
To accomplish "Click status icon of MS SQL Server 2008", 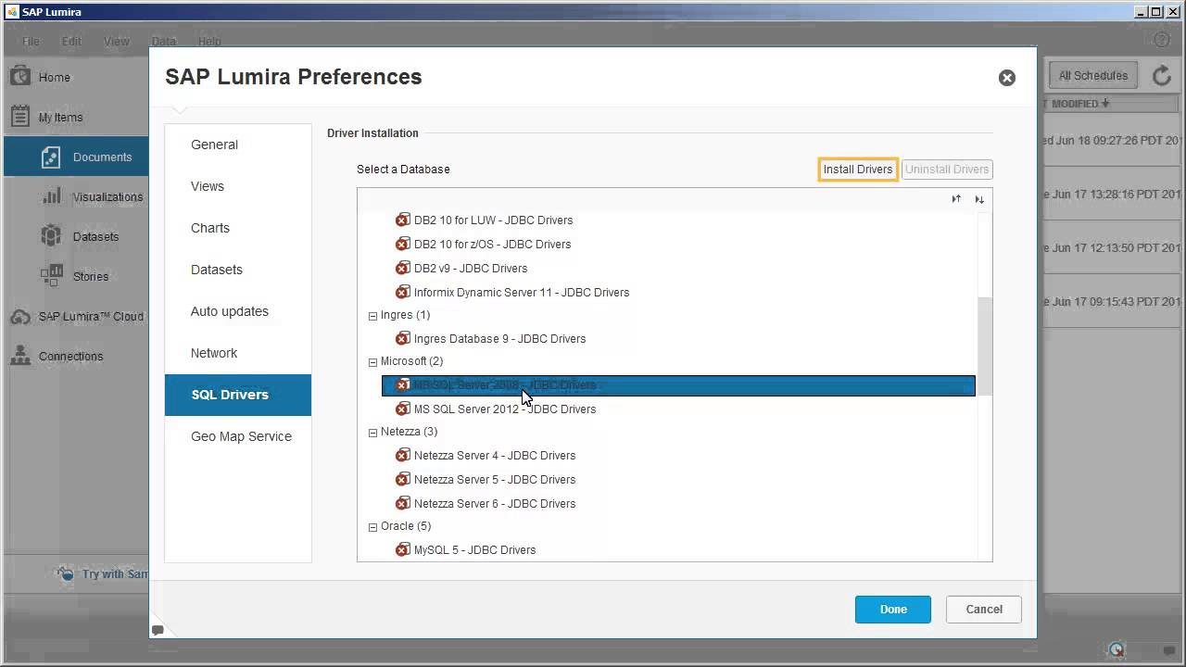I will [x=402, y=385].
